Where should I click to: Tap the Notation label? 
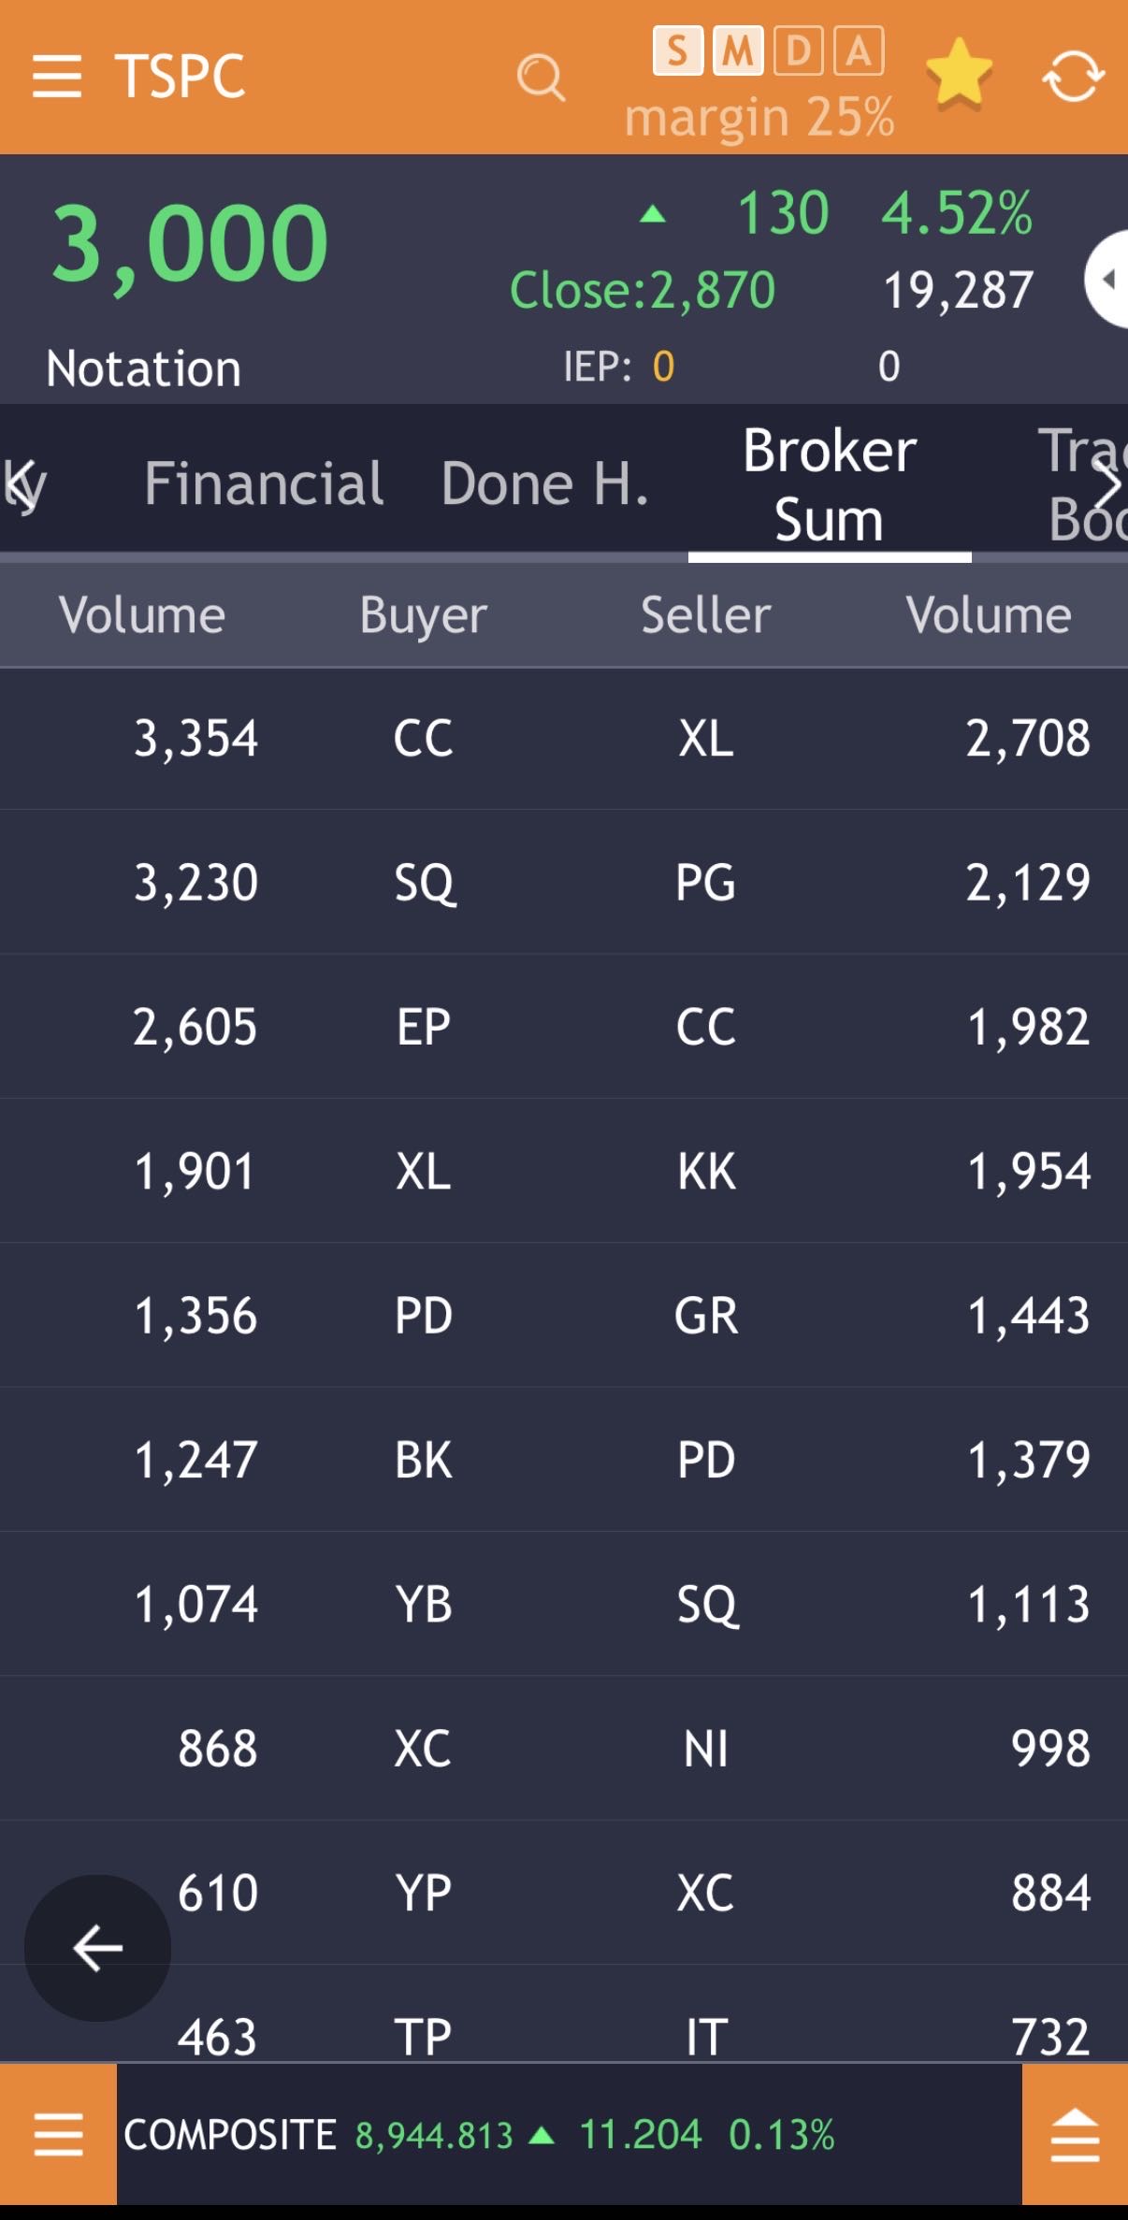pos(143,368)
